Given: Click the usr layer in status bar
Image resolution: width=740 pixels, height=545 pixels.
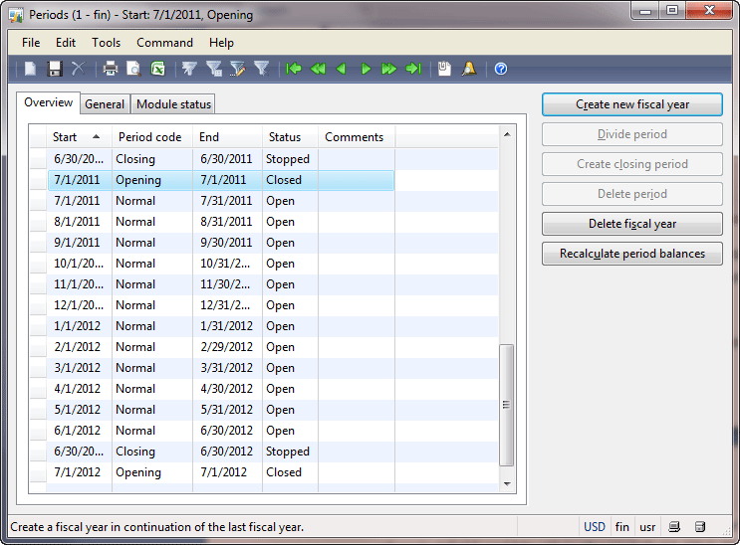Looking at the screenshot, I should pyautogui.click(x=647, y=527).
